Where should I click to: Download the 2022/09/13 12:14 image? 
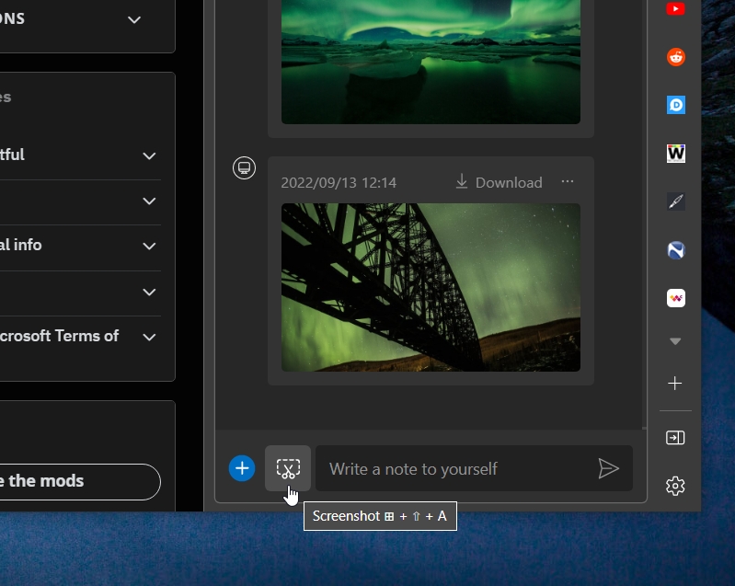coord(499,182)
